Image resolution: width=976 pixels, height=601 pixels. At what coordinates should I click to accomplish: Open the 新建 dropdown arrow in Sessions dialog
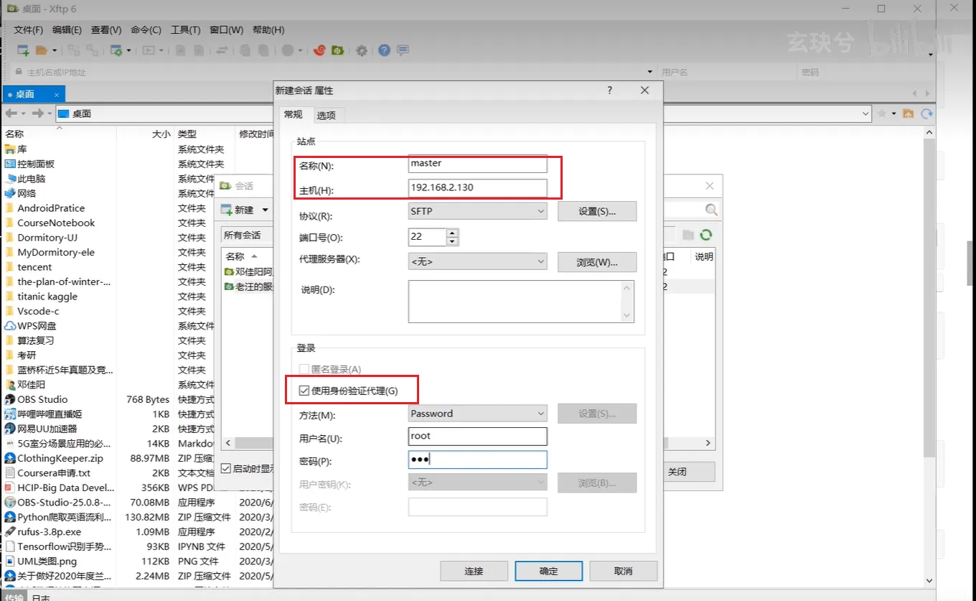265,210
